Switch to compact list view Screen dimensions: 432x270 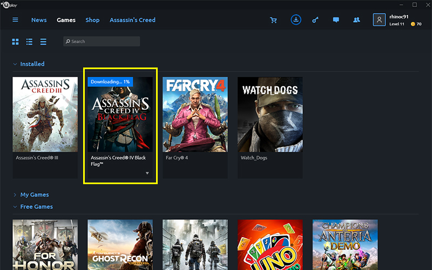tap(43, 42)
